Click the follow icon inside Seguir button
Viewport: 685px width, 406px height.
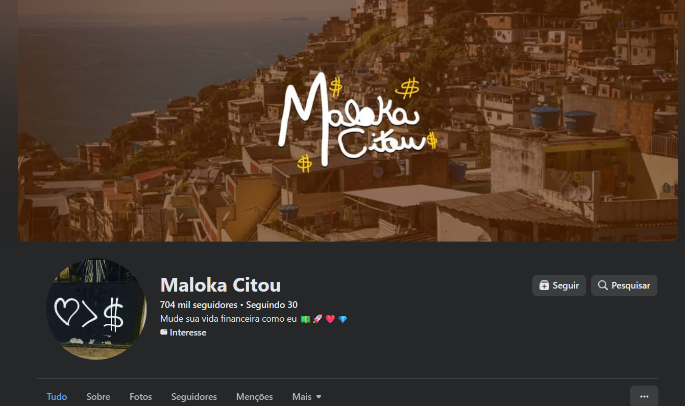click(x=544, y=285)
